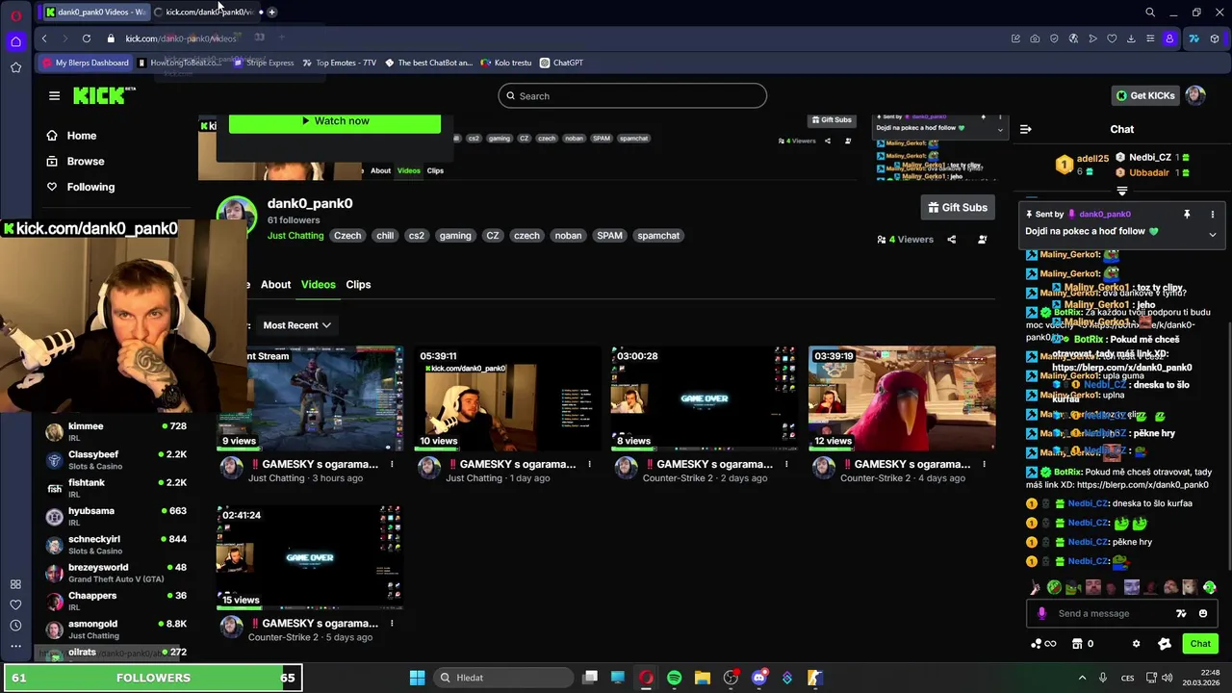The image size is (1232, 693).
Task: Open chat settings gear
Action: click(x=1136, y=644)
